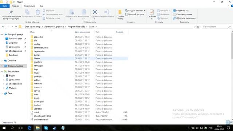Image resolution: width=233 pixels, height=131 pixels.
Task: Click the Up one level arrow
Action: (16, 27)
